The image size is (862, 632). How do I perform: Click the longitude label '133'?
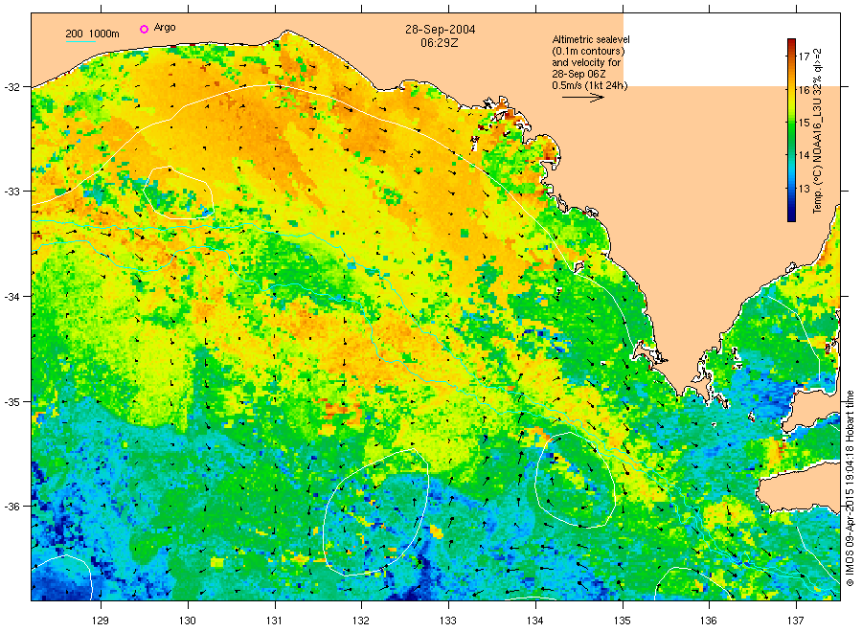(448, 621)
